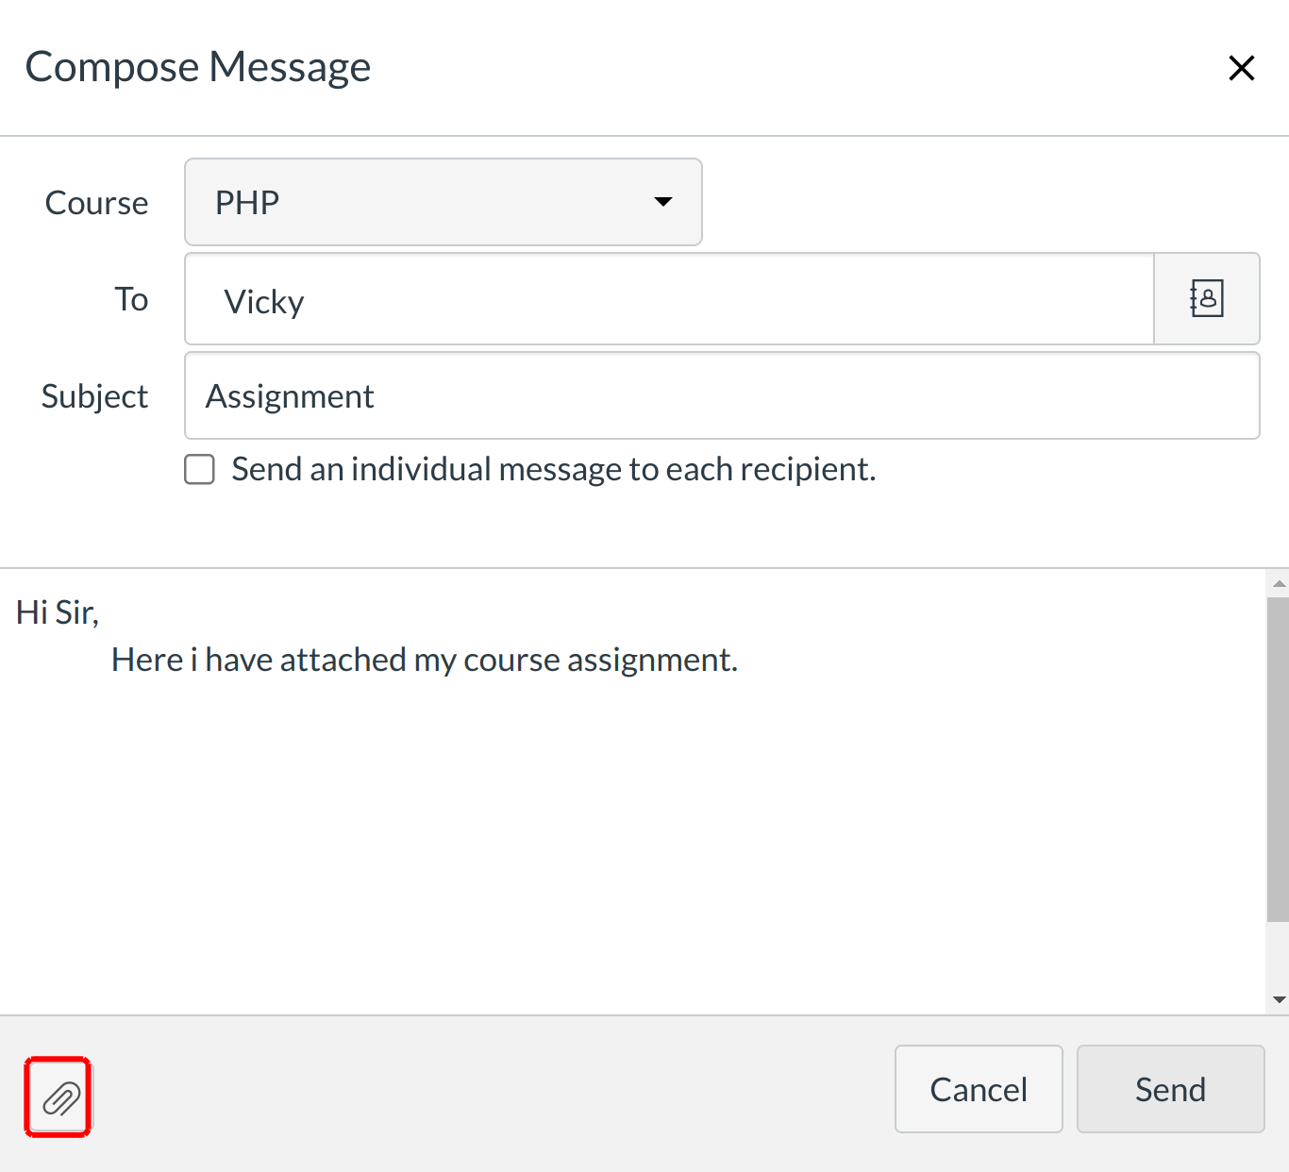Close the Compose Message dialog
Image resolution: width=1289 pixels, height=1172 pixels.
tap(1241, 68)
